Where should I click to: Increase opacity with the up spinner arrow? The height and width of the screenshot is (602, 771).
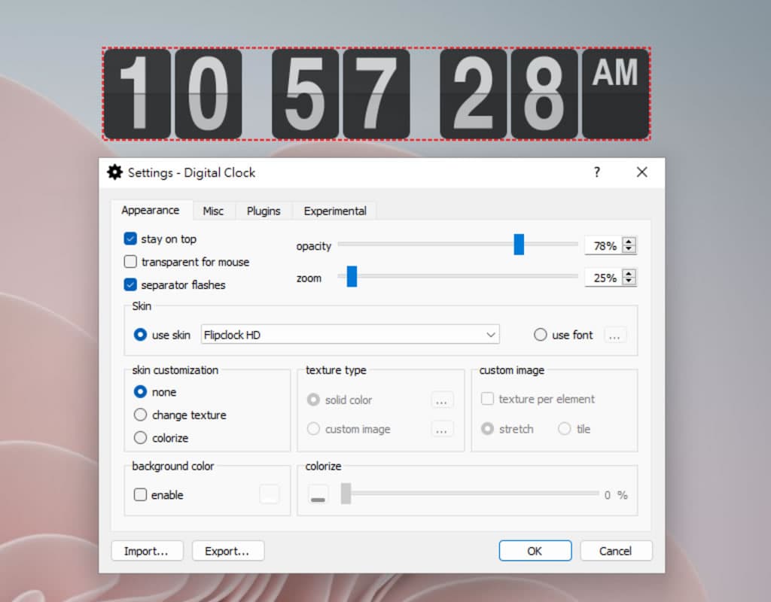click(629, 242)
